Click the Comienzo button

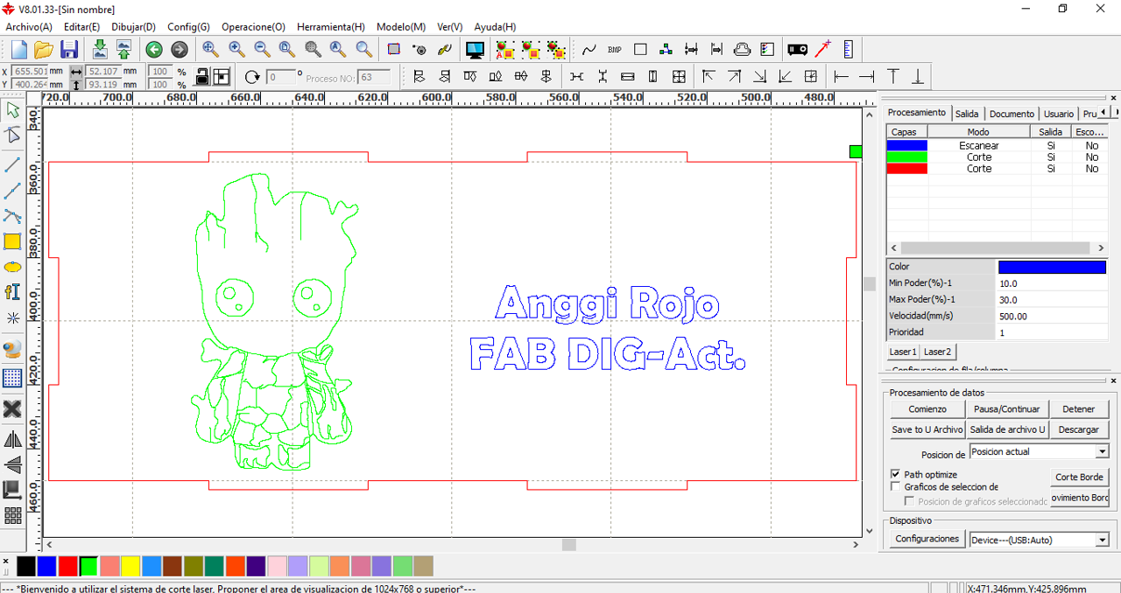click(927, 408)
